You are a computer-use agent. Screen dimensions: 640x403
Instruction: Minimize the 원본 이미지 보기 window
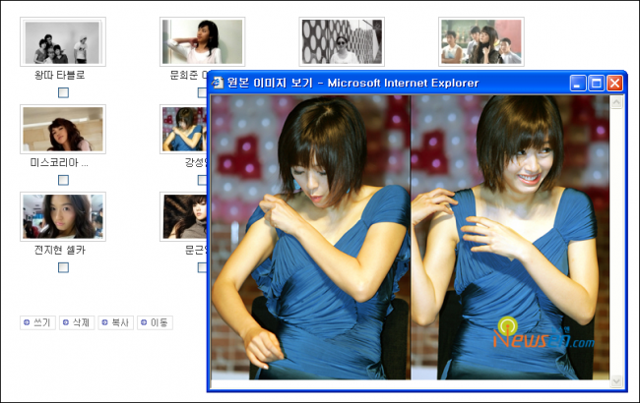coord(578,84)
